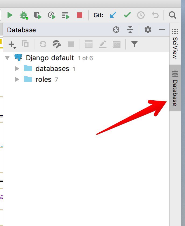The width and height of the screenshot is (185, 226).
Task: Refresh the database connection
Action: (43, 44)
